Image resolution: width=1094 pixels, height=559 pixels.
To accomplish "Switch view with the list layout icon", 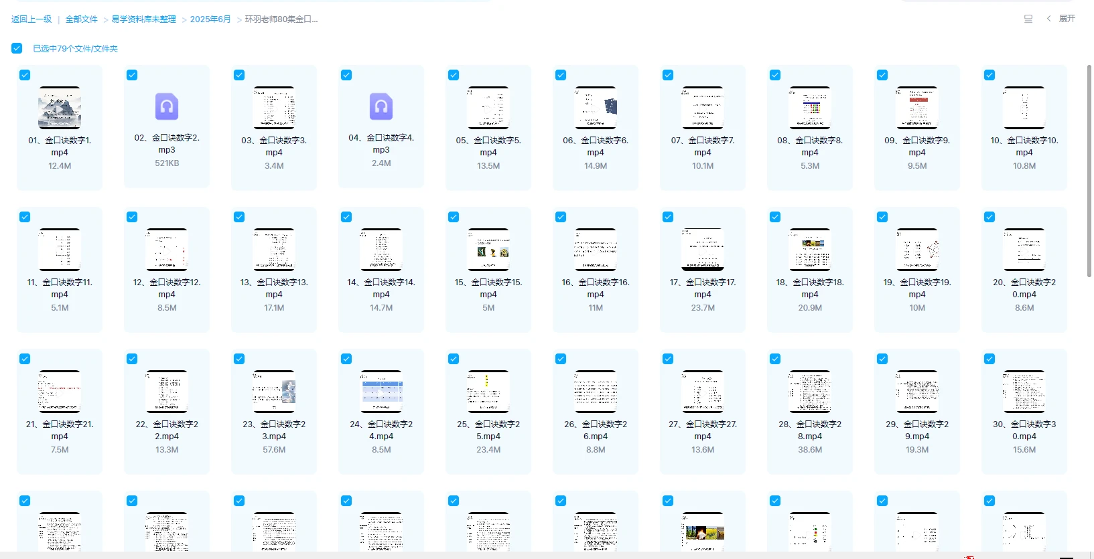I will coord(1028,19).
